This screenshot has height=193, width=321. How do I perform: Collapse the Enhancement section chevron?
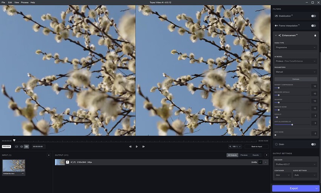tap(276, 36)
